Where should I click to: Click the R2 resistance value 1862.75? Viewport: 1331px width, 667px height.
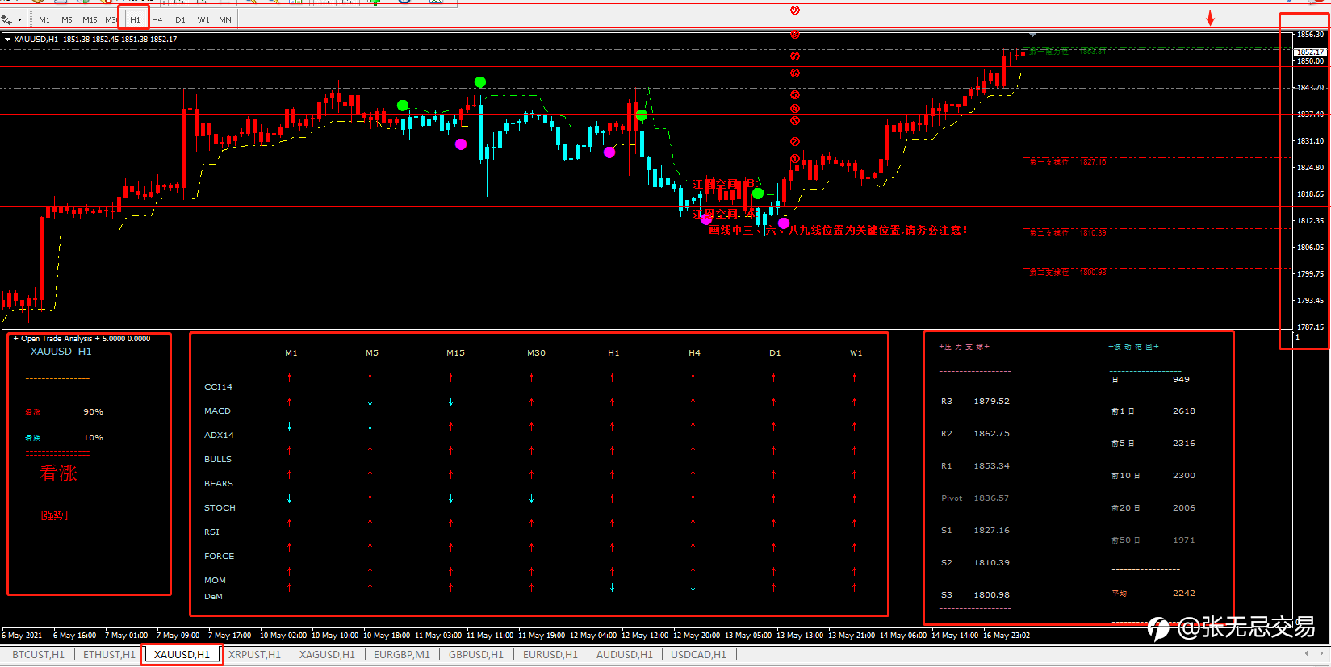pyautogui.click(x=991, y=434)
